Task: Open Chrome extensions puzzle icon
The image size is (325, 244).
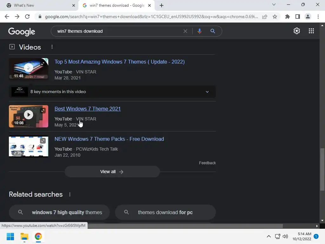Action: [x=287, y=17]
